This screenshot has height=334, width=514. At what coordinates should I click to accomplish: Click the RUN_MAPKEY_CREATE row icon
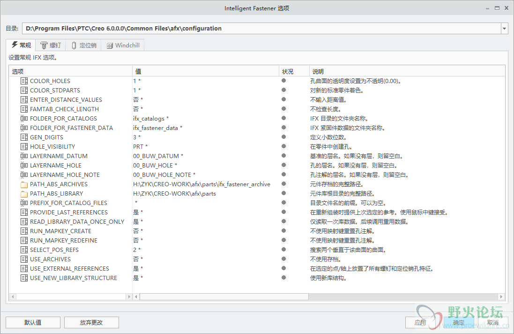click(x=24, y=231)
